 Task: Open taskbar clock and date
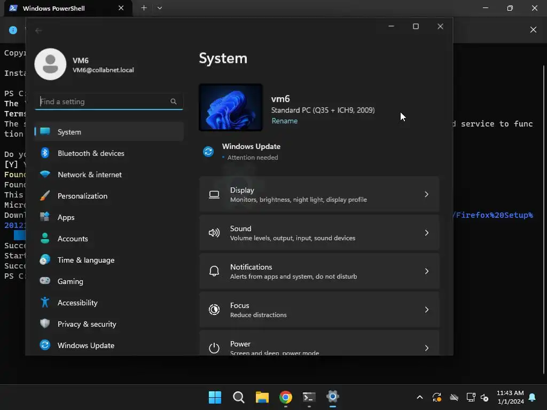tap(510, 397)
